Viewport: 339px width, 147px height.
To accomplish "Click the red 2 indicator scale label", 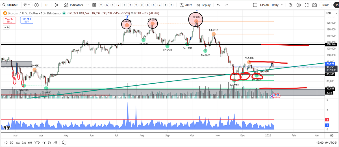I will pyautogui.click(x=327, y=119).
